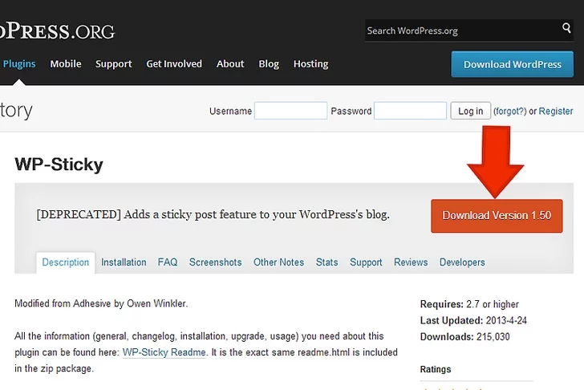
Task: Open the Plugins menu item
Action: (x=19, y=64)
